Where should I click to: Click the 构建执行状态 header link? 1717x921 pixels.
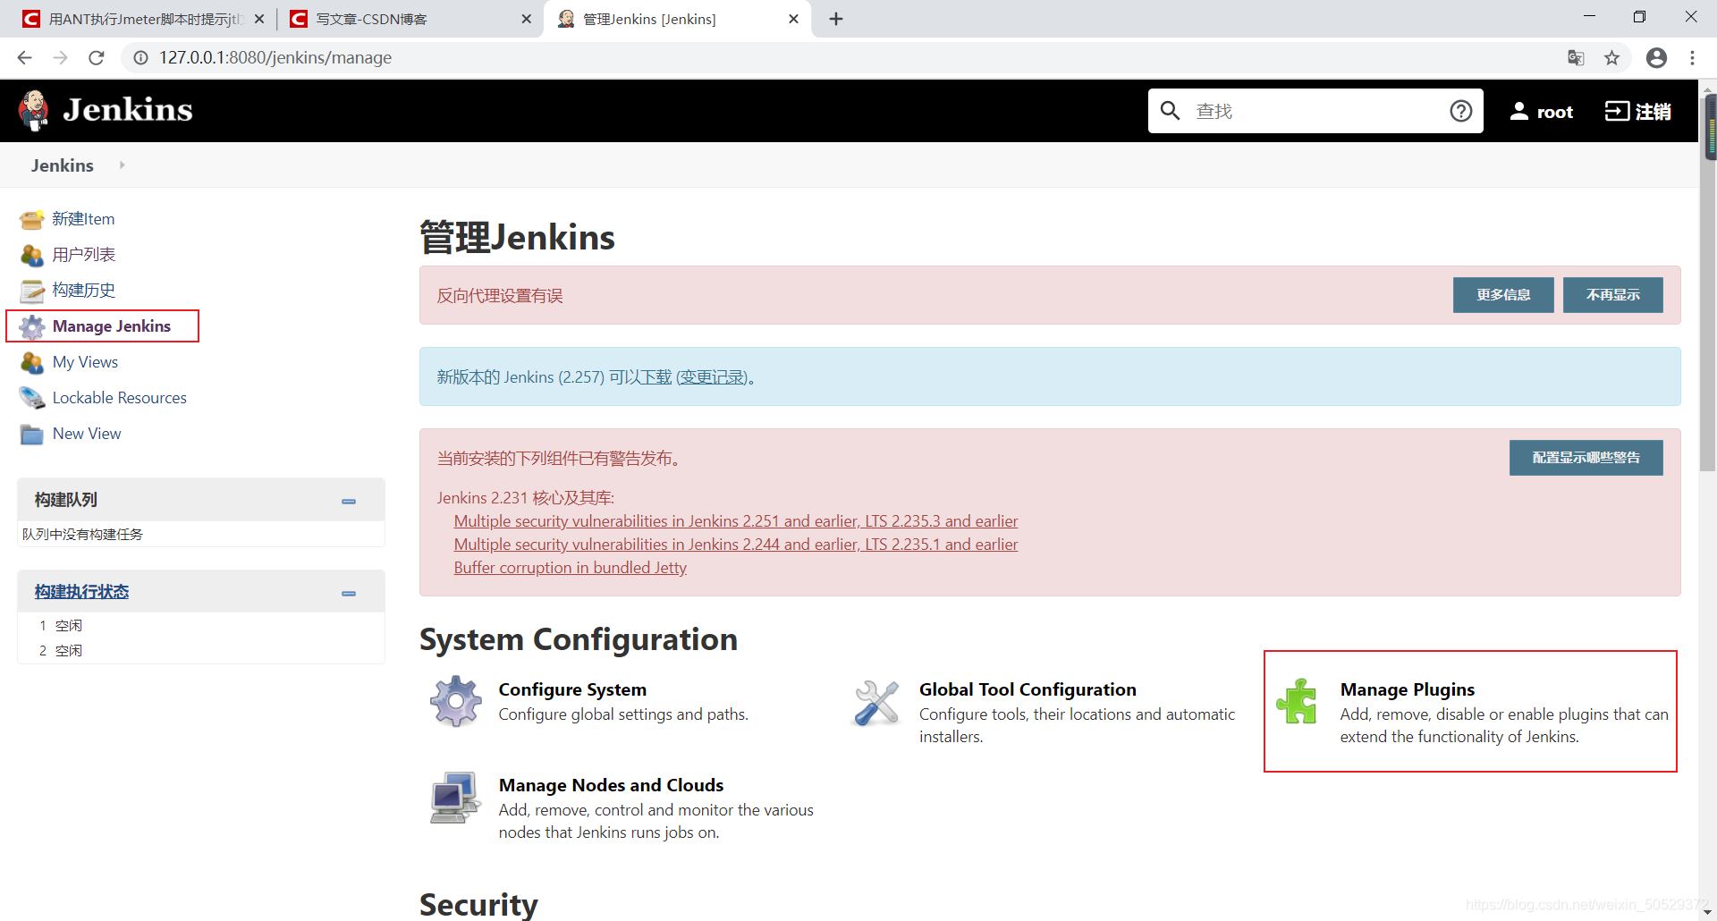pyautogui.click(x=81, y=592)
